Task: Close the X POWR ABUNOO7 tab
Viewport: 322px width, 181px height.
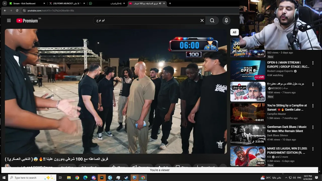Action: tap(84, 4)
